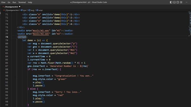Viewport: 191px width, 107px height.
Task: Open the Help menu
Action: [x=30, y=2]
